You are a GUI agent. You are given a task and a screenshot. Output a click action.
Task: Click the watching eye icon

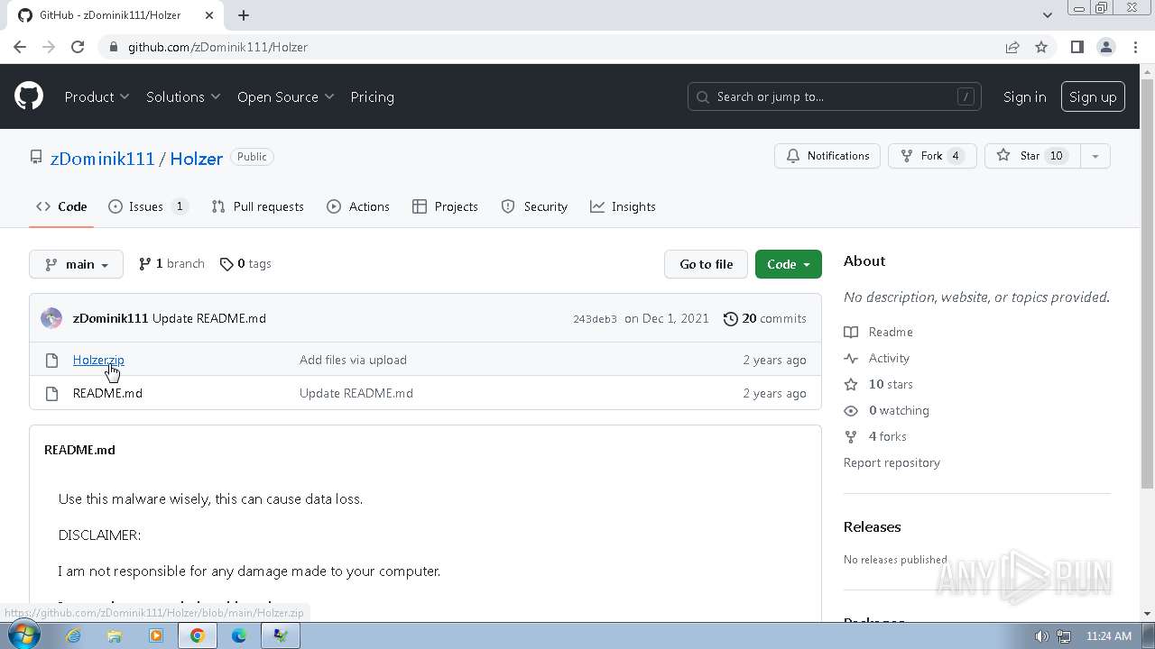pos(851,410)
